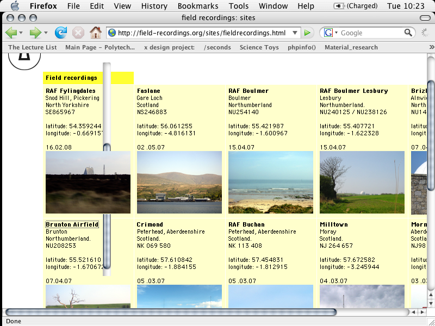The image size is (435, 326).
Task: Open the View menu
Action: tap(122, 6)
